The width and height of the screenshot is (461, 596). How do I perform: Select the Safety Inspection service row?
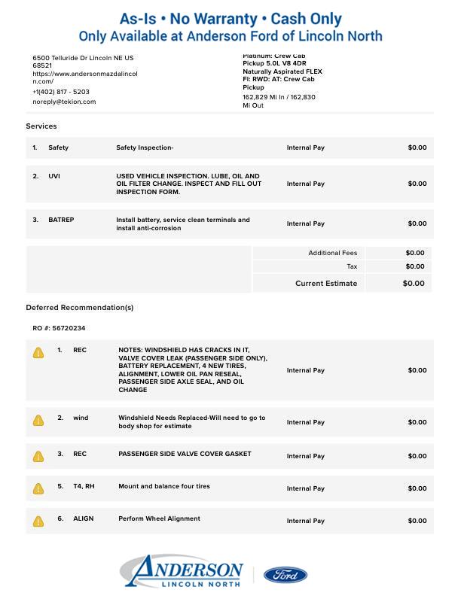(x=230, y=147)
